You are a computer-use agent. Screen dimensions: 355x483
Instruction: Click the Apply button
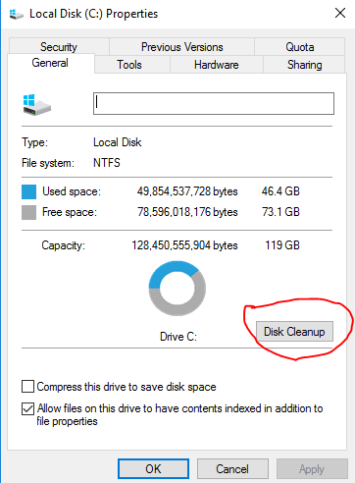point(312,469)
